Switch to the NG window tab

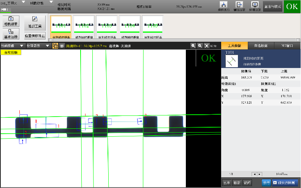tap(287, 45)
